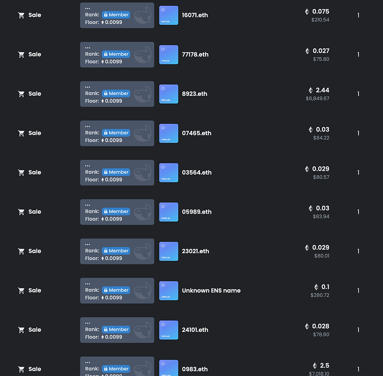Click the cart icon in the 16071.eth row
This screenshot has width=383, height=376.
click(21, 15)
